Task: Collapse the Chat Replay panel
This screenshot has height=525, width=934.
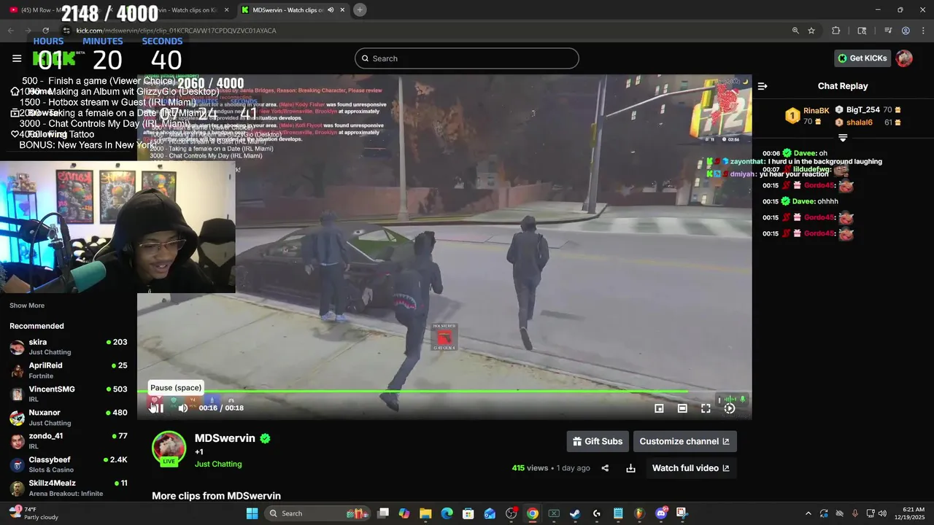Action: pyautogui.click(x=763, y=86)
